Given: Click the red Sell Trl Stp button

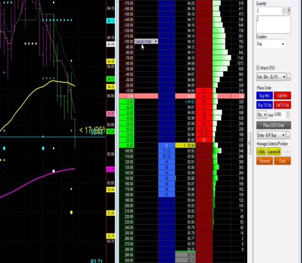Looking at the screenshot, I should tap(282, 105).
